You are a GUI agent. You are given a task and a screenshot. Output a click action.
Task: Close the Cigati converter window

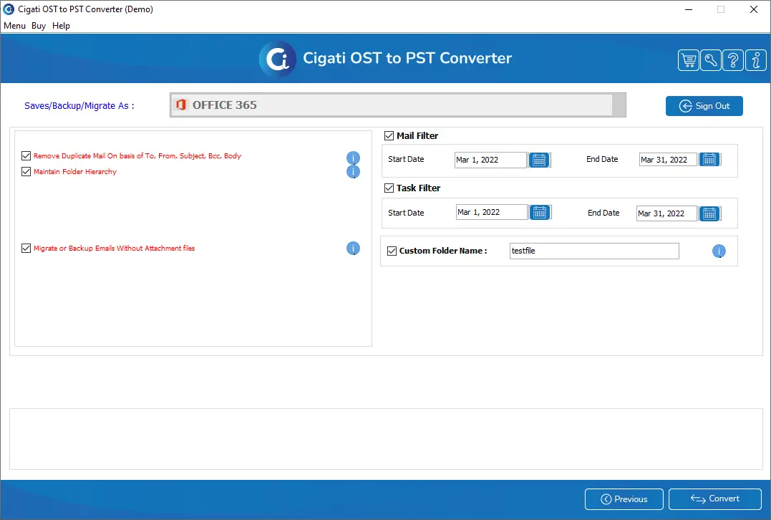coord(753,9)
